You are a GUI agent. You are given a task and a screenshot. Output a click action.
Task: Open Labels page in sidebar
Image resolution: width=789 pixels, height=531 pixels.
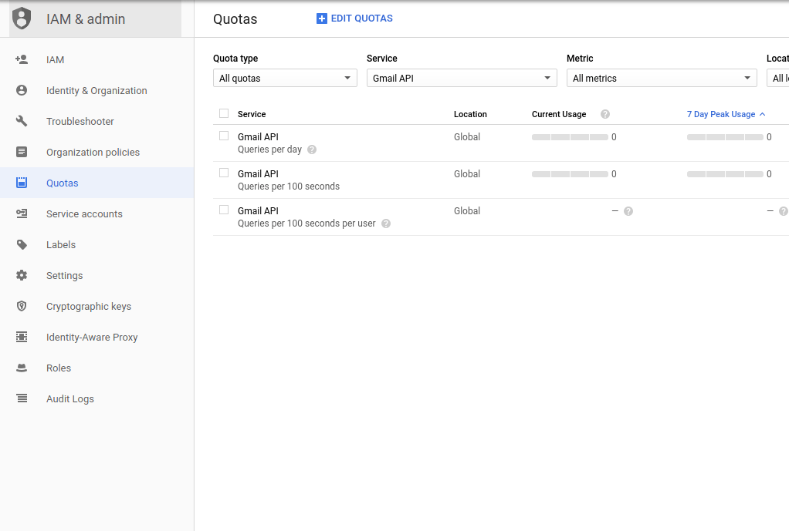click(x=97, y=244)
